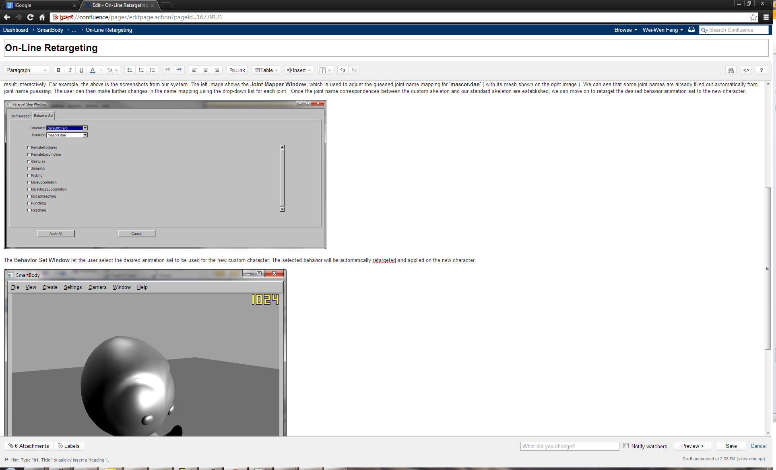Open the Insert dropdown menu
The width and height of the screenshot is (776, 470).
tap(299, 70)
